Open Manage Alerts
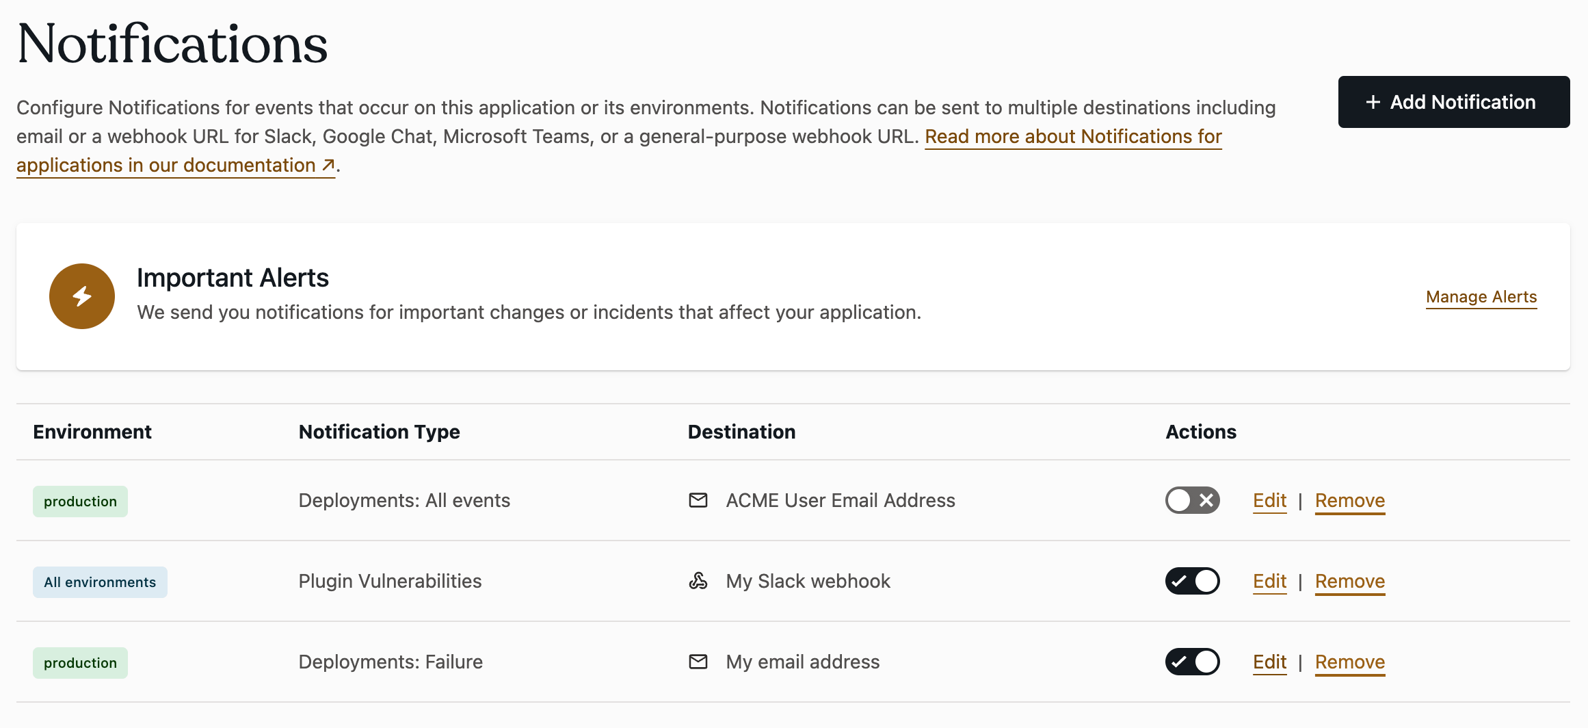 pyautogui.click(x=1481, y=296)
